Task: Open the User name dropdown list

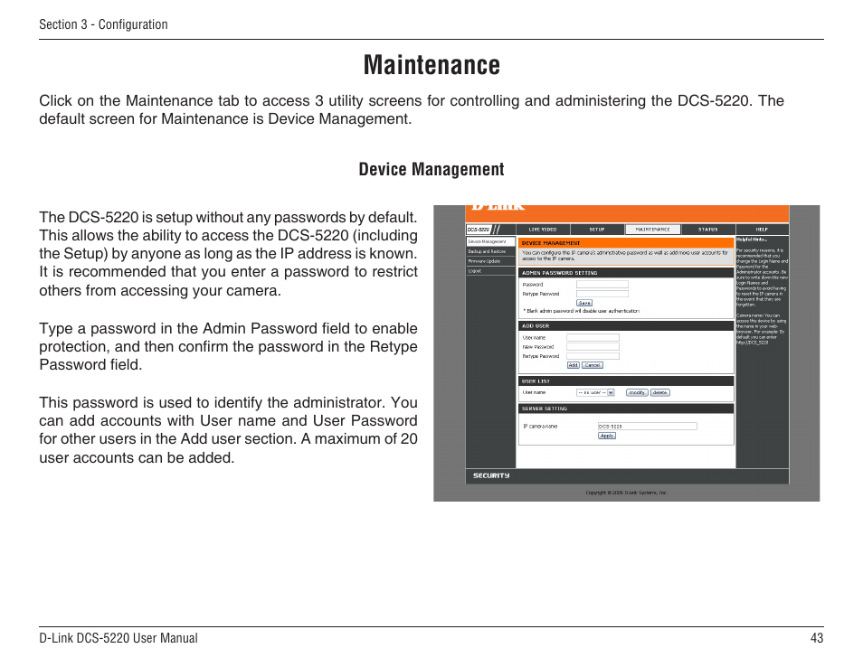Action: [595, 392]
